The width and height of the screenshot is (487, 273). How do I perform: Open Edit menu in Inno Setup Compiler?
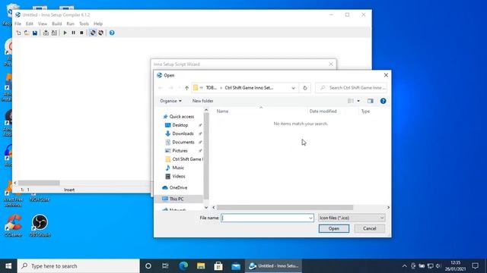tap(30, 24)
